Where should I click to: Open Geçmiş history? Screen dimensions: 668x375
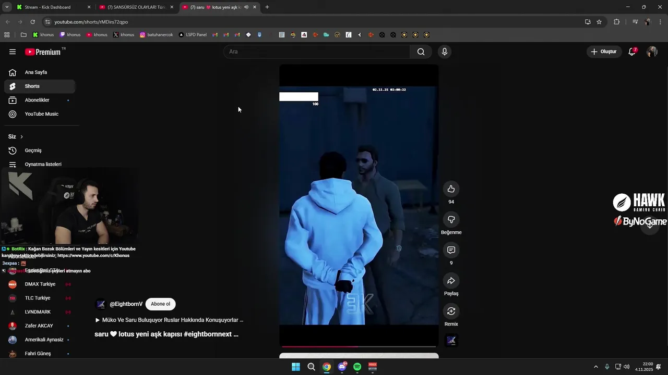pos(40,151)
